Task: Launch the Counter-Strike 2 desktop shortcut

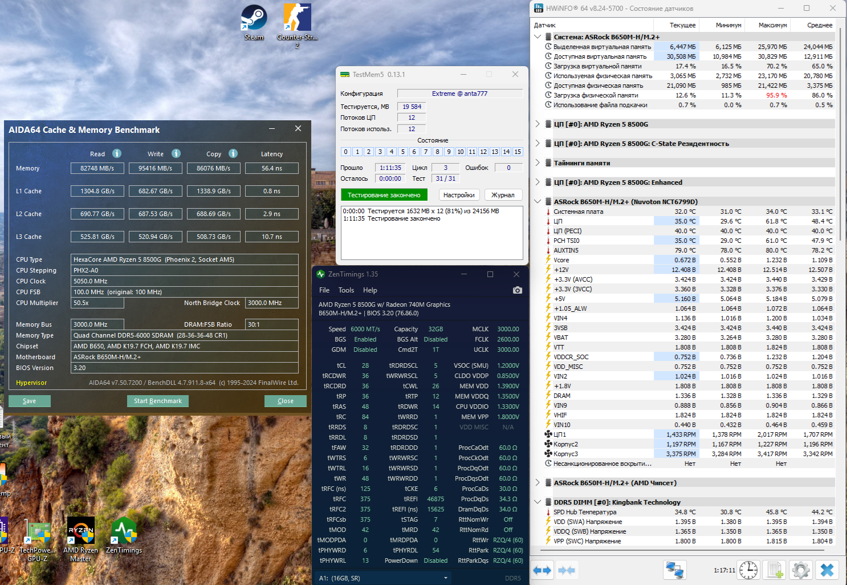Action: click(297, 25)
